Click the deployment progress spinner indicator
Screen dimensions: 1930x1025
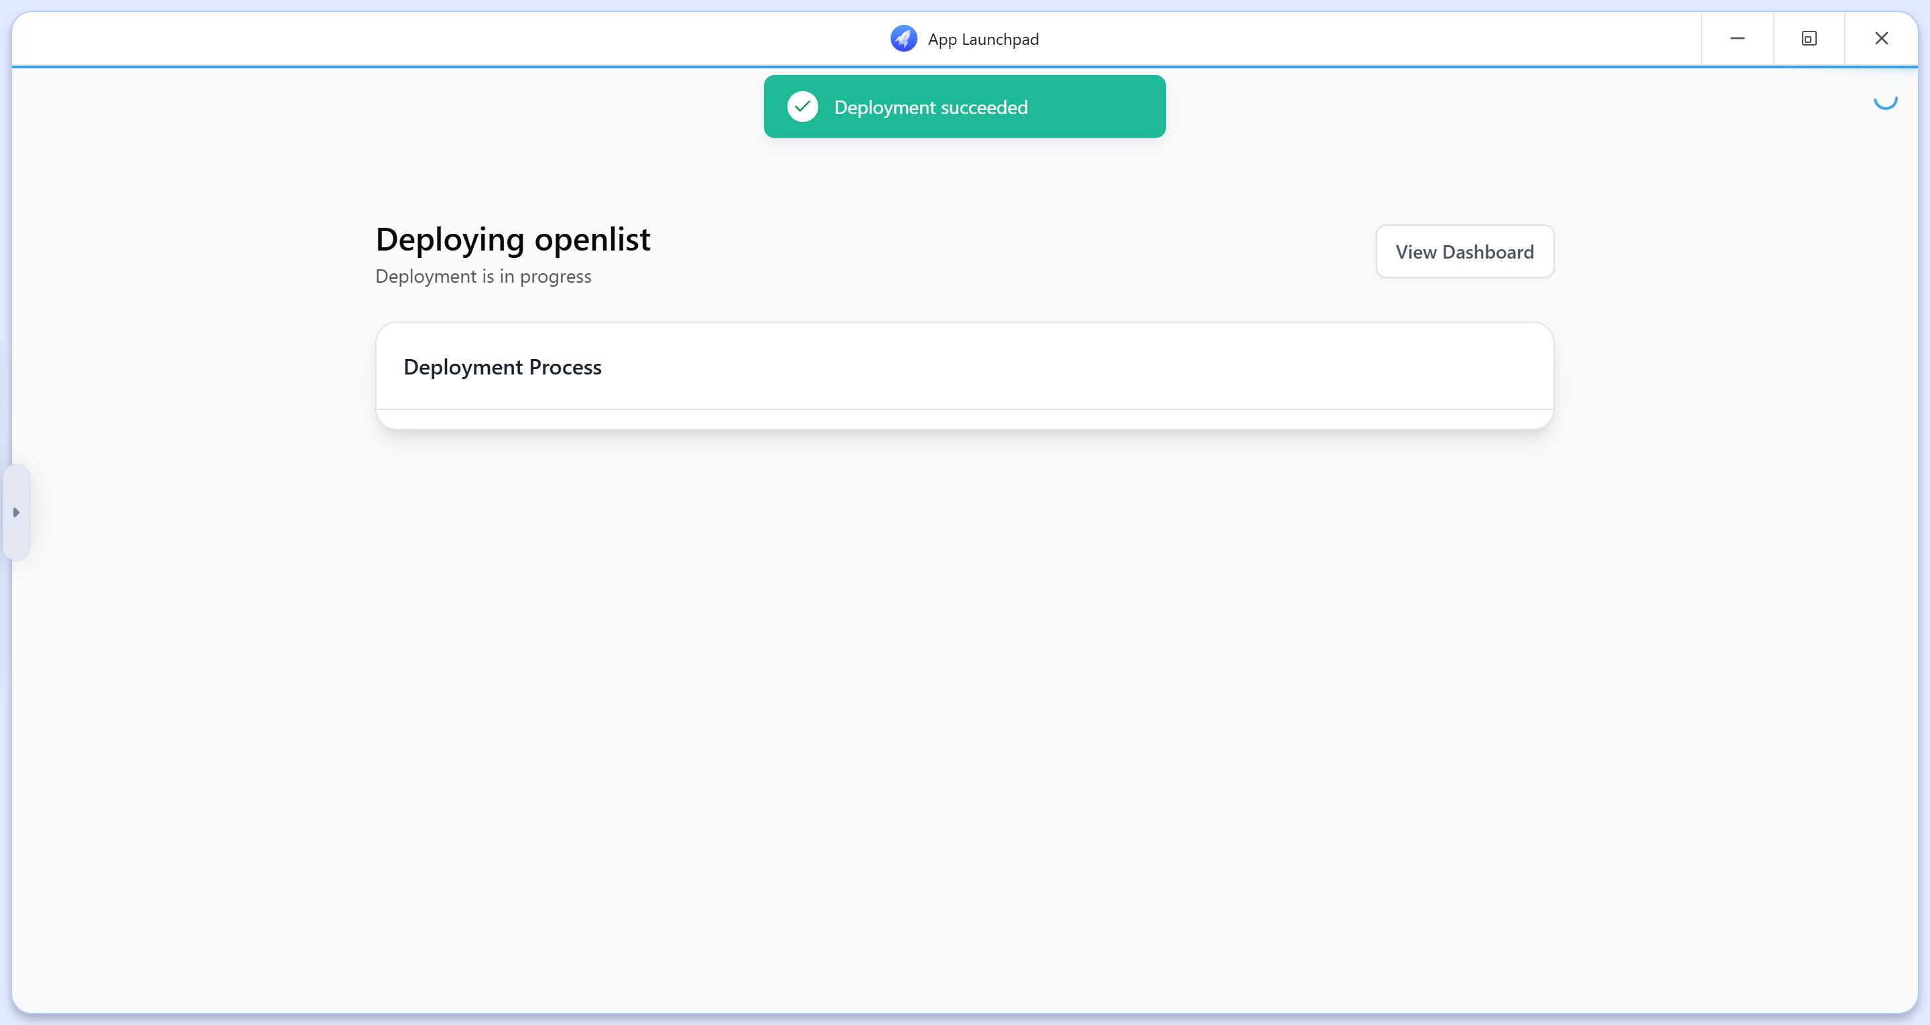point(1885,104)
